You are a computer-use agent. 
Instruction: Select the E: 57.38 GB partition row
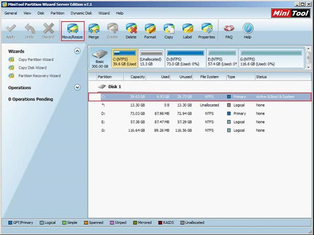pyautogui.click(x=200, y=122)
